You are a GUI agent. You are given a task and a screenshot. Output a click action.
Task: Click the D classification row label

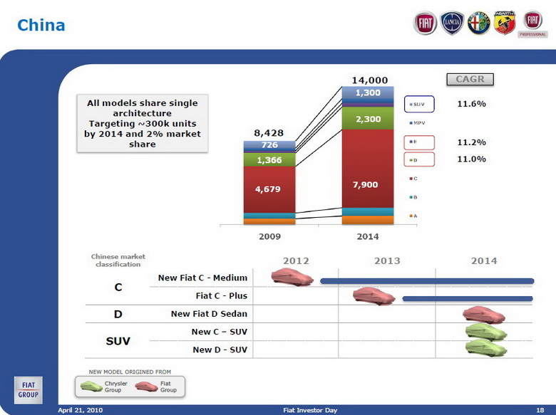tap(118, 314)
